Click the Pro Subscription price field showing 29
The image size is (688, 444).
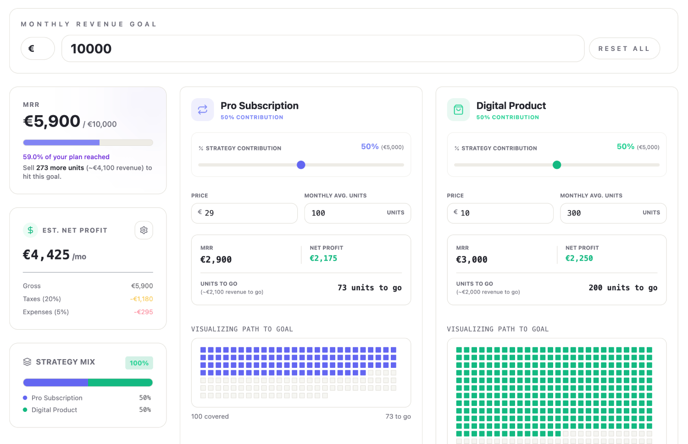pos(244,213)
